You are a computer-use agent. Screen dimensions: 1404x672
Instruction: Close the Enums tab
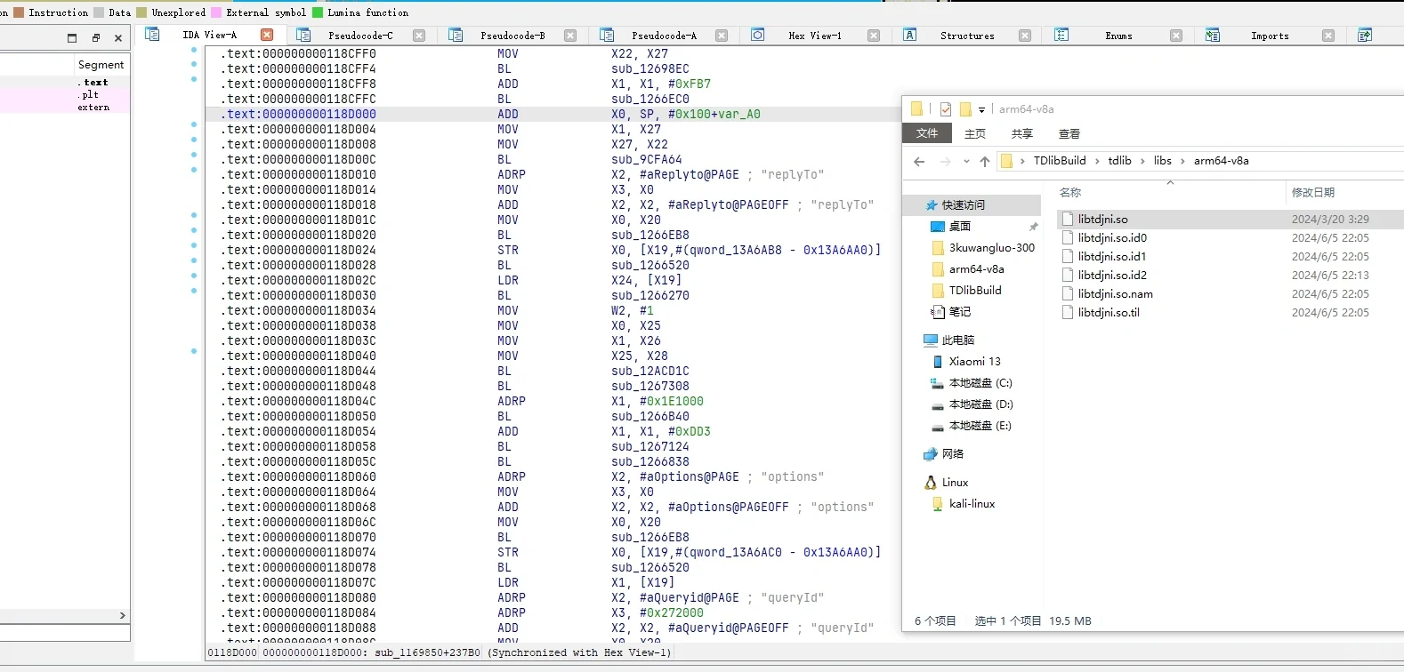point(1176,36)
